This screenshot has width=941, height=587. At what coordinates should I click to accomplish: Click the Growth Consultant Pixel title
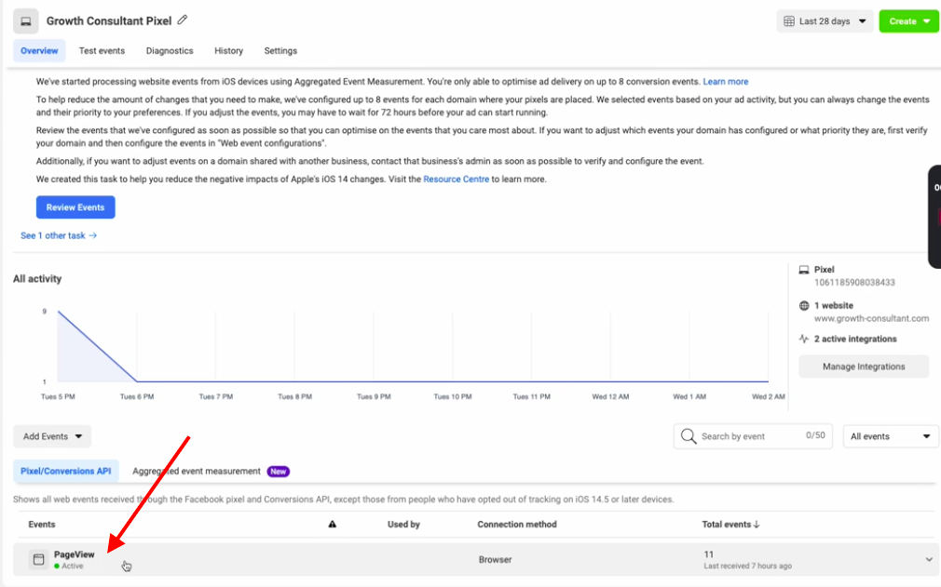pos(109,21)
